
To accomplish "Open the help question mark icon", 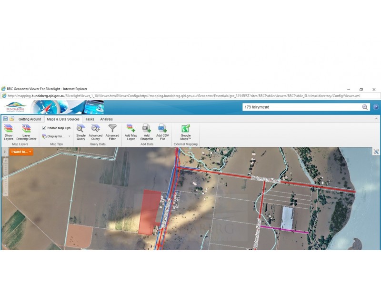I will (x=376, y=107).
